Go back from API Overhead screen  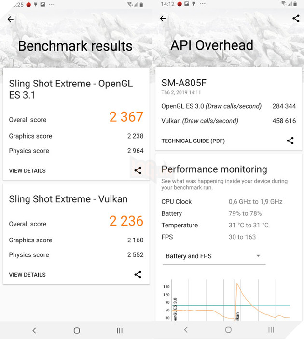tap(163, 19)
